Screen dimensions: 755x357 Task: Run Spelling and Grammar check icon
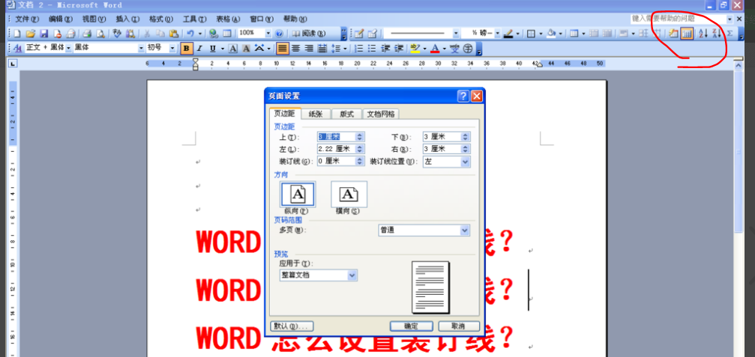(117, 34)
